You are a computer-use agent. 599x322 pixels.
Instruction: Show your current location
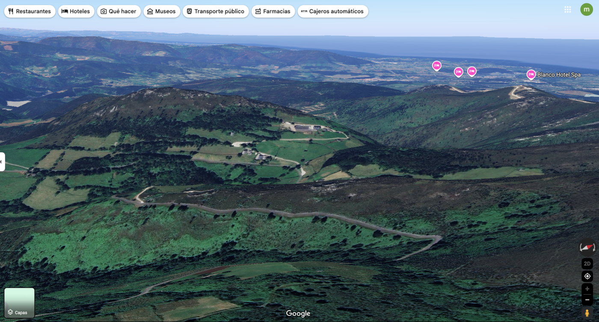point(587,276)
